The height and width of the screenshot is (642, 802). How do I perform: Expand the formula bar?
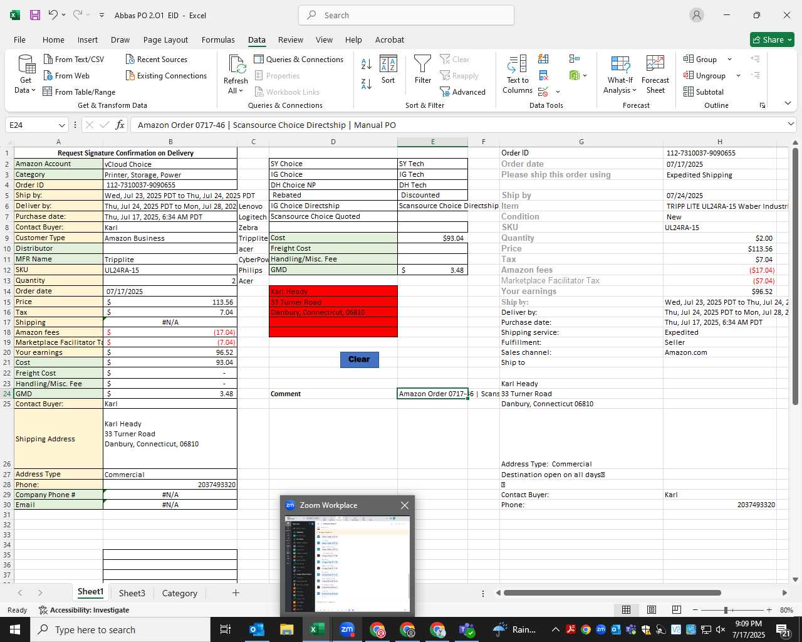(x=791, y=124)
